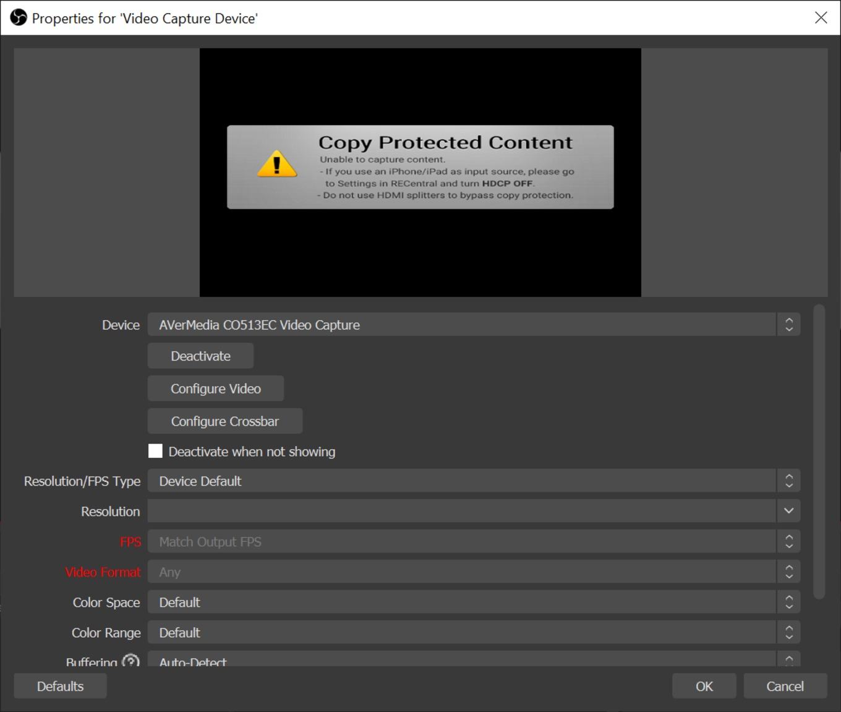Click the Device label
Image resolution: width=841 pixels, height=712 pixels.
pyautogui.click(x=121, y=325)
